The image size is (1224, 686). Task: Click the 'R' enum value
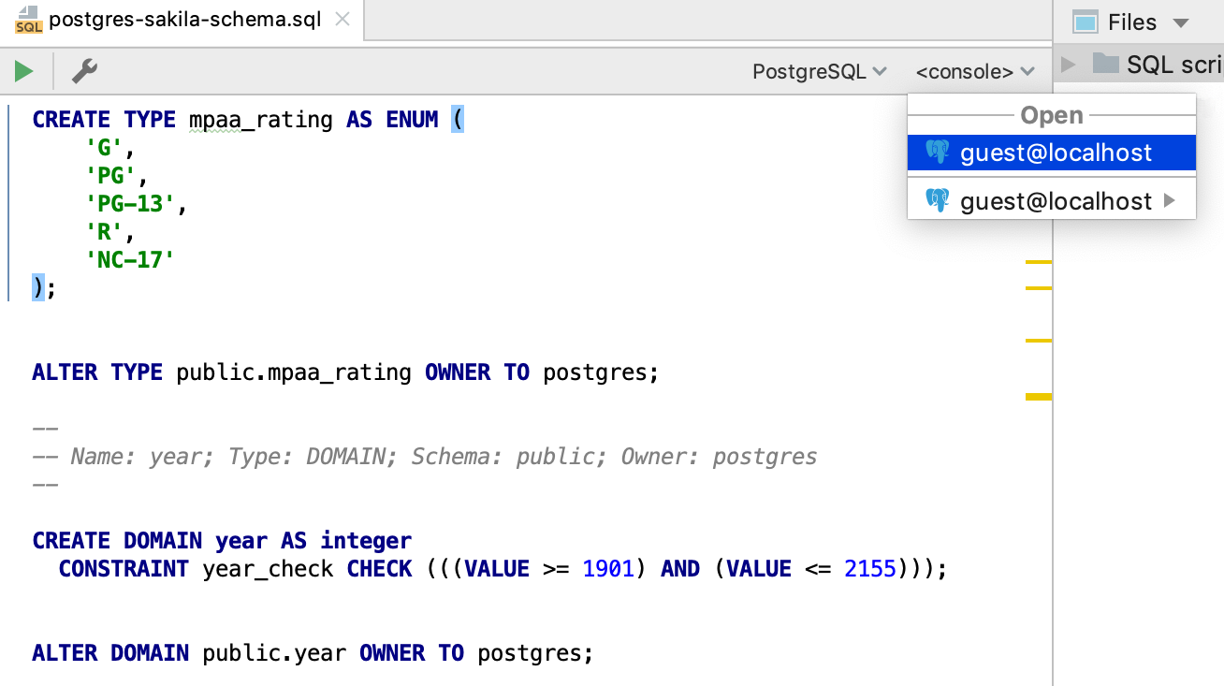coord(104,232)
